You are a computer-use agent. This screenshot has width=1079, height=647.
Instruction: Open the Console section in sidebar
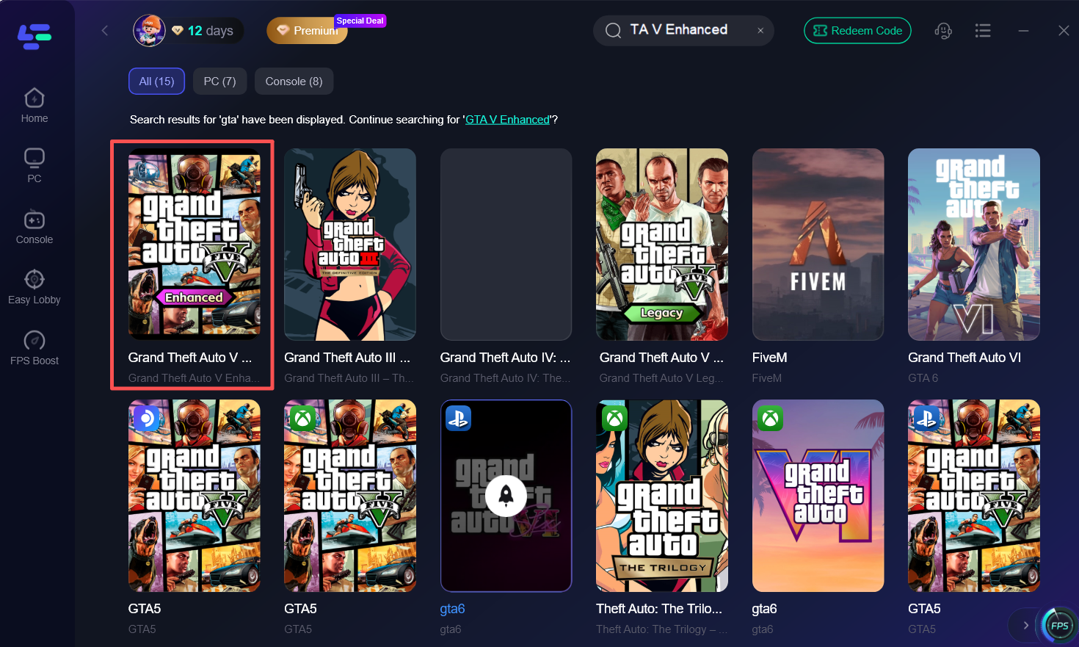click(34, 227)
